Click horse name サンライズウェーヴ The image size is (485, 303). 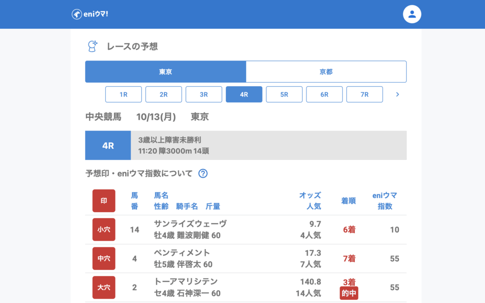tap(190, 224)
